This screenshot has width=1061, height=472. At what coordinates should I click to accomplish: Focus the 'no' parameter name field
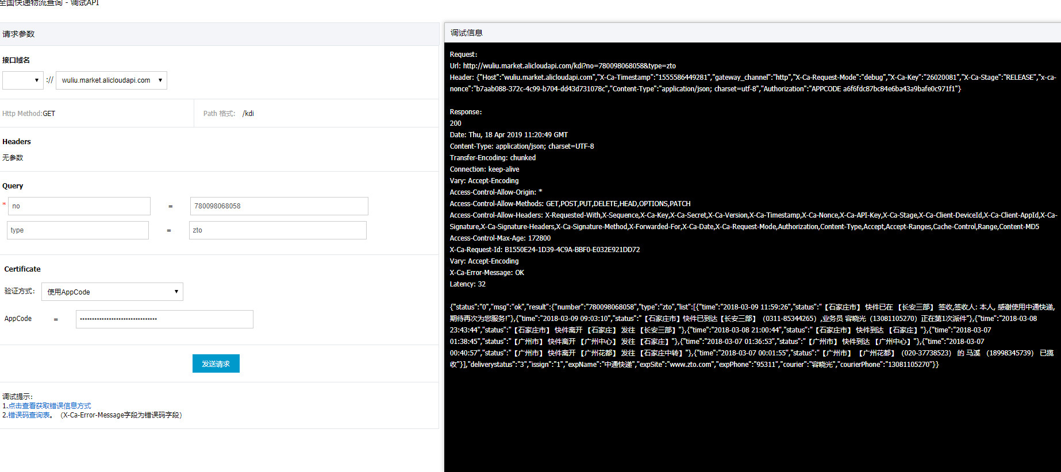[79, 206]
